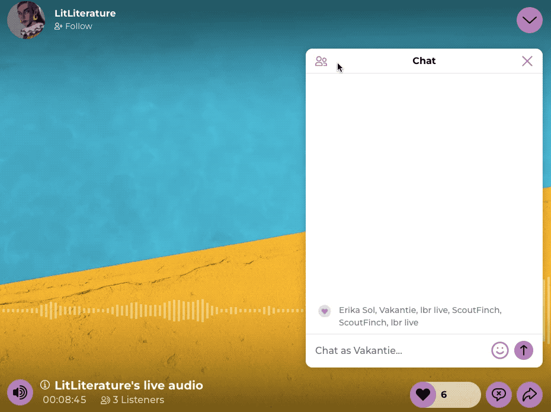The height and width of the screenshot is (412, 551).
Task: Mute the live audio with the speaker button
Action: [x=20, y=392]
